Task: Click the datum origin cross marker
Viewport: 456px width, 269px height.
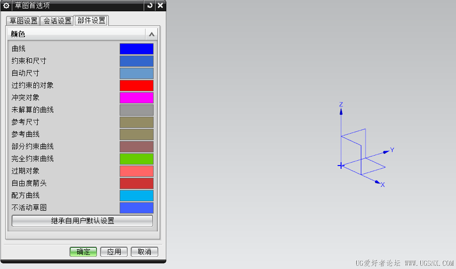Action: pyautogui.click(x=341, y=166)
